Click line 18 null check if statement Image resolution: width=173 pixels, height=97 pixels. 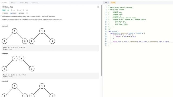[x=123, y=35]
